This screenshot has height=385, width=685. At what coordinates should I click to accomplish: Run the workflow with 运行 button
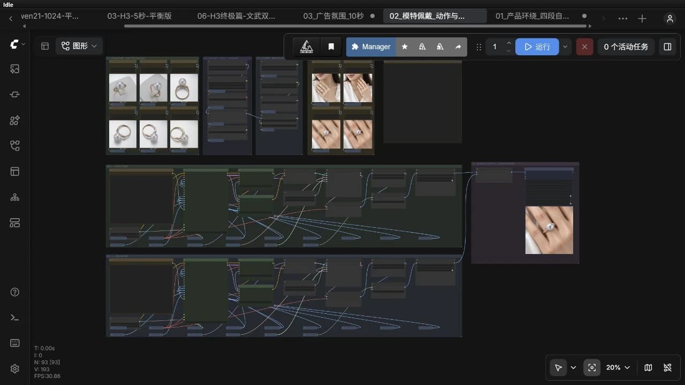click(x=537, y=47)
